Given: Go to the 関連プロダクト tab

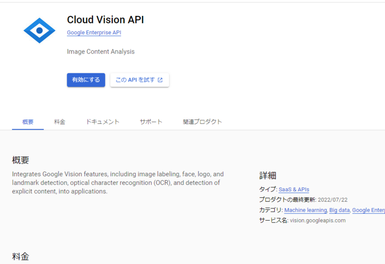Looking at the screenshot, I should pos(202,122).
